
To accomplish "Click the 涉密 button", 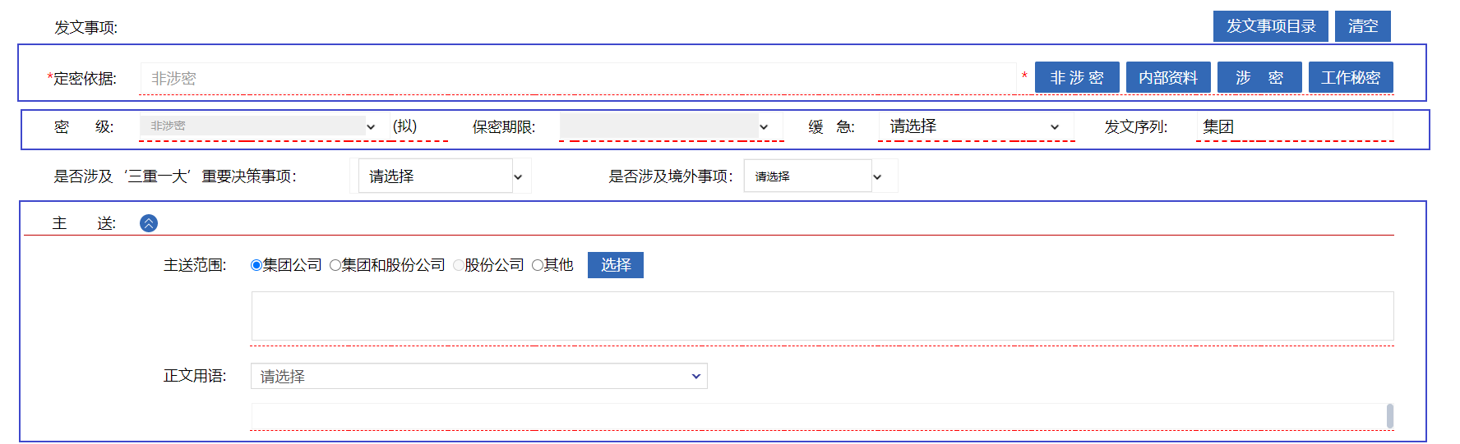I will click(x=1259, y=77).
